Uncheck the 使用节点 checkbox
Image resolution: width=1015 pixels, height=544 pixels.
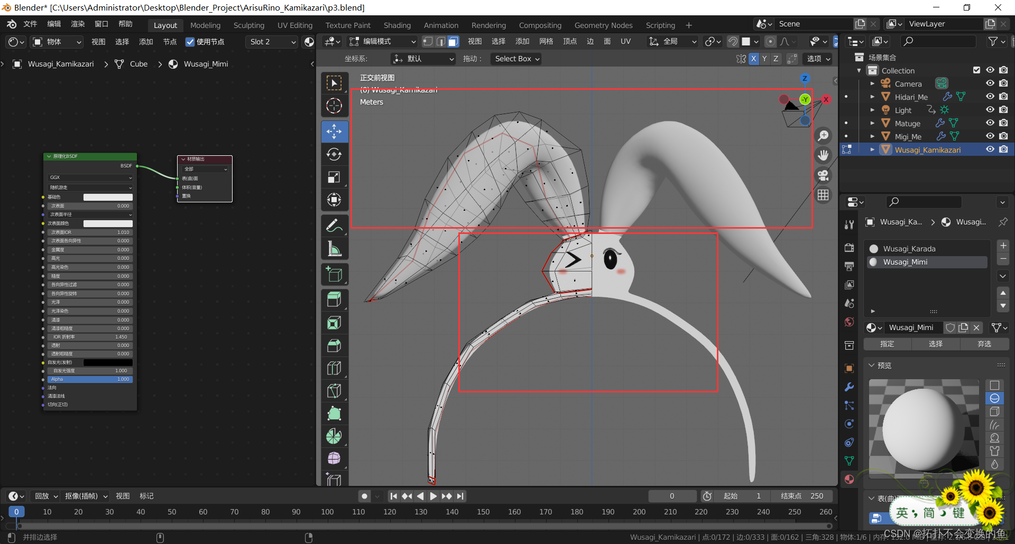[x=190, y=42]
